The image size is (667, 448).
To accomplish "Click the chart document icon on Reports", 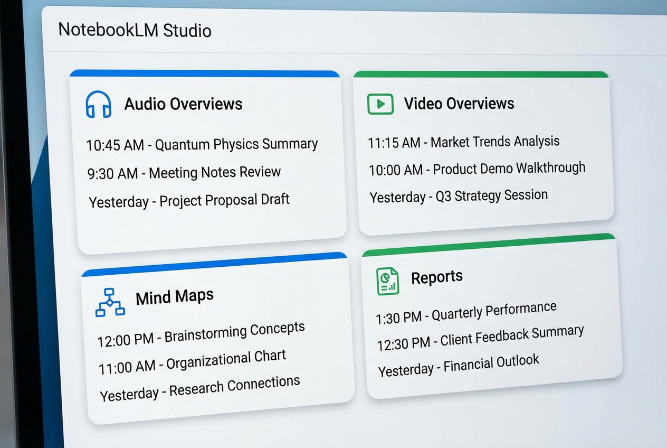I will pos(387,281).
